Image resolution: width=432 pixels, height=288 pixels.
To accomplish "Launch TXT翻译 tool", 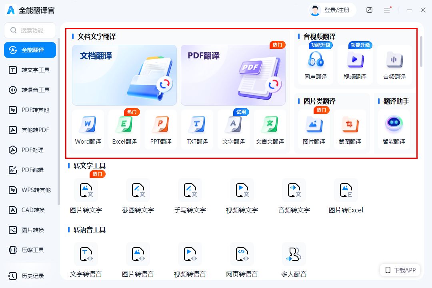I will pyautogui.click(x=197, y=130).
